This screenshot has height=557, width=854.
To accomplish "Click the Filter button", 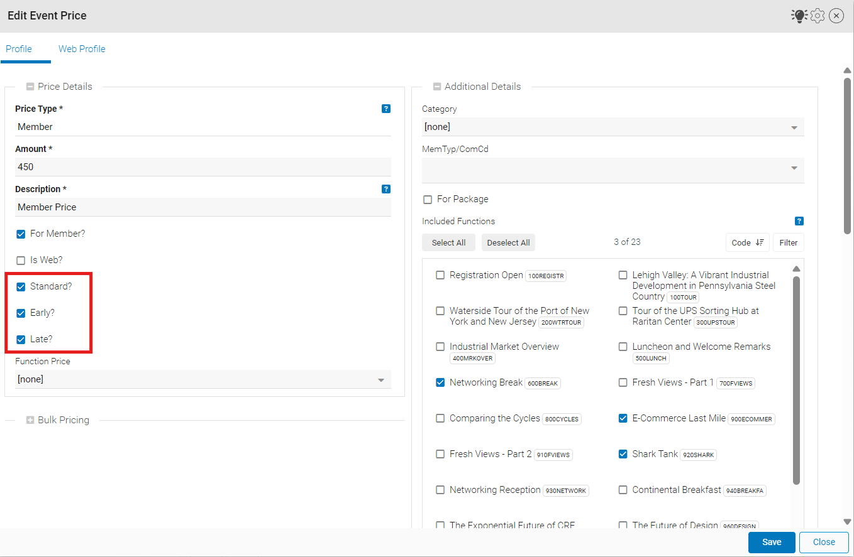I will tap(789, 242).
